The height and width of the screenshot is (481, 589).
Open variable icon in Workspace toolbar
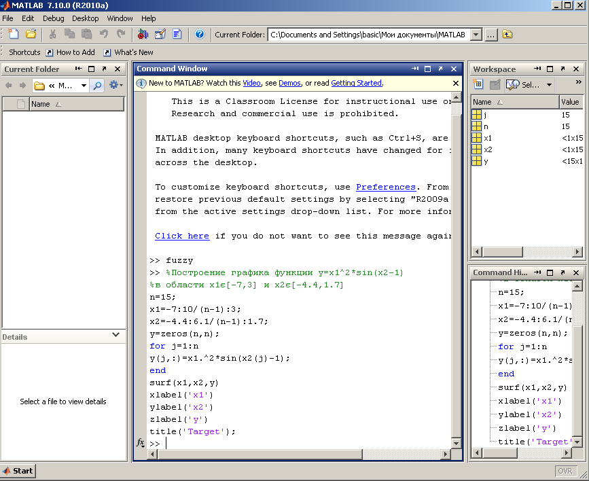(x=495, y=84)
